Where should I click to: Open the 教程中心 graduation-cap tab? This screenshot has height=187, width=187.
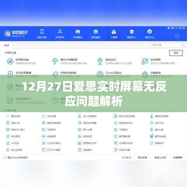(x=132, y=34)
